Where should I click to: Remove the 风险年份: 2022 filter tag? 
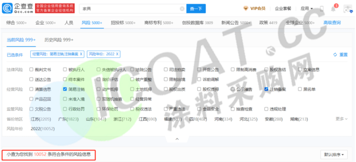point(117,54)
